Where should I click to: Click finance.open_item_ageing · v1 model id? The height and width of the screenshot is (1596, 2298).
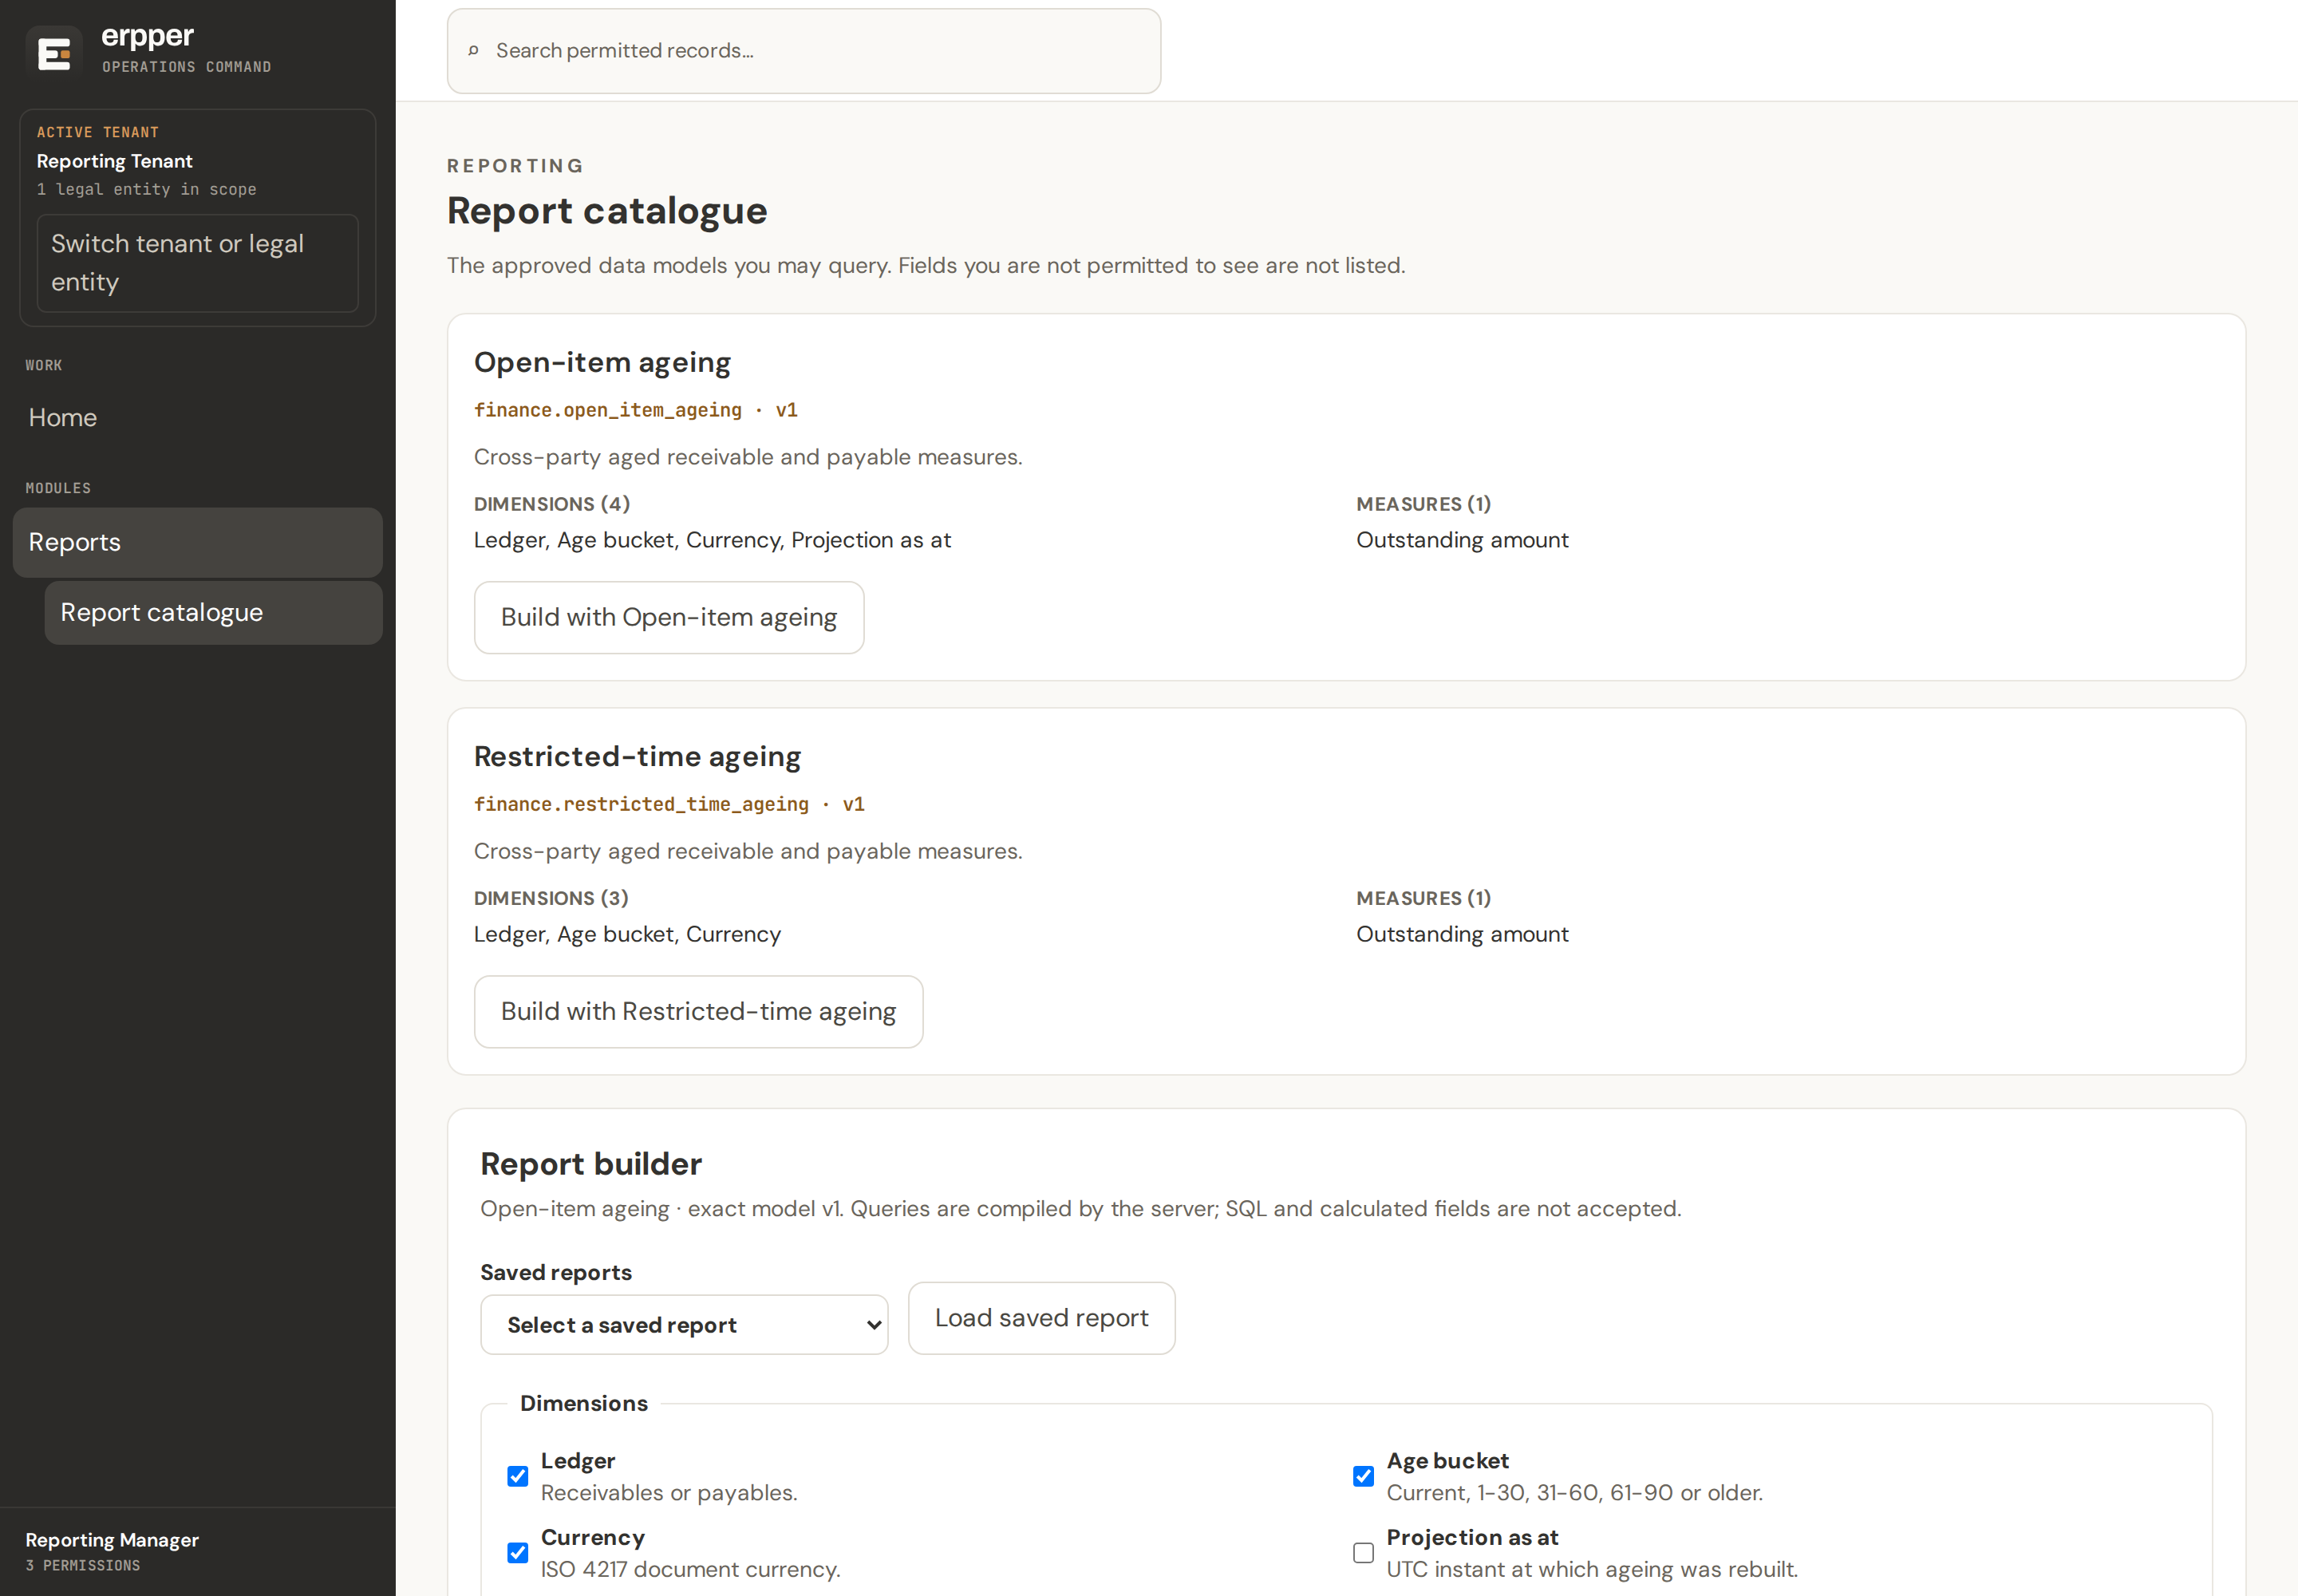[x=636, y=410]
